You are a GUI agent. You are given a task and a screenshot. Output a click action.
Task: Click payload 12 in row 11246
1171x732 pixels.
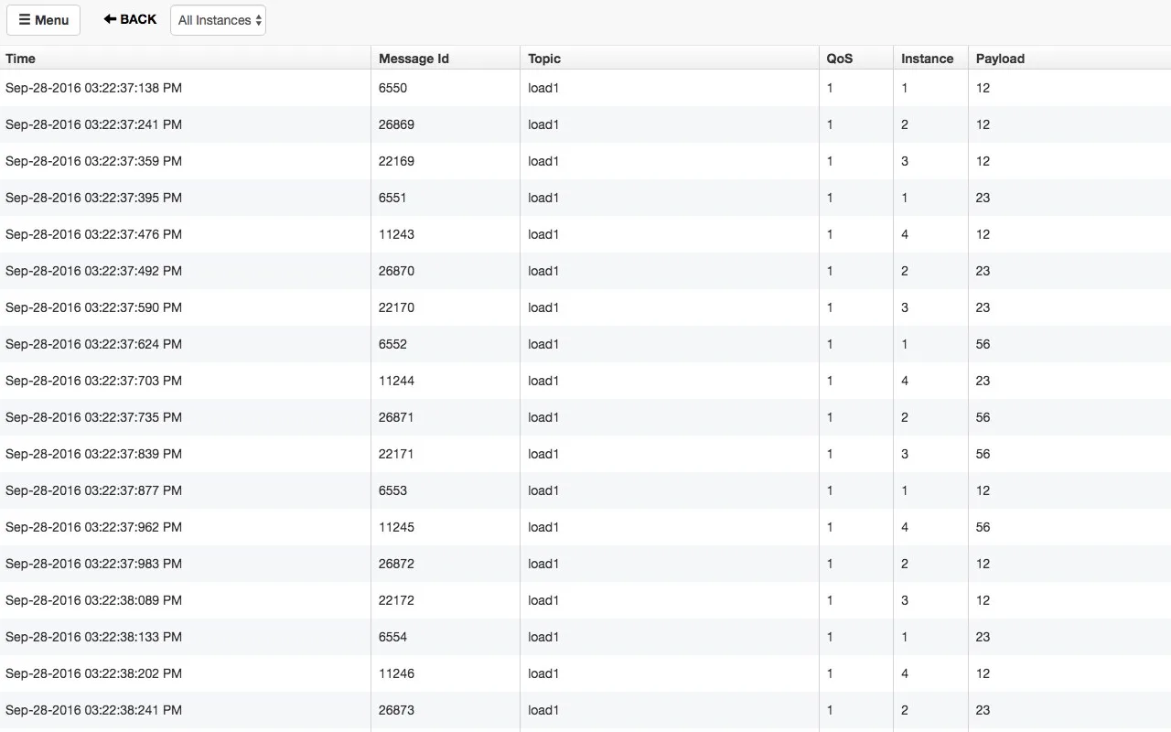983,673
